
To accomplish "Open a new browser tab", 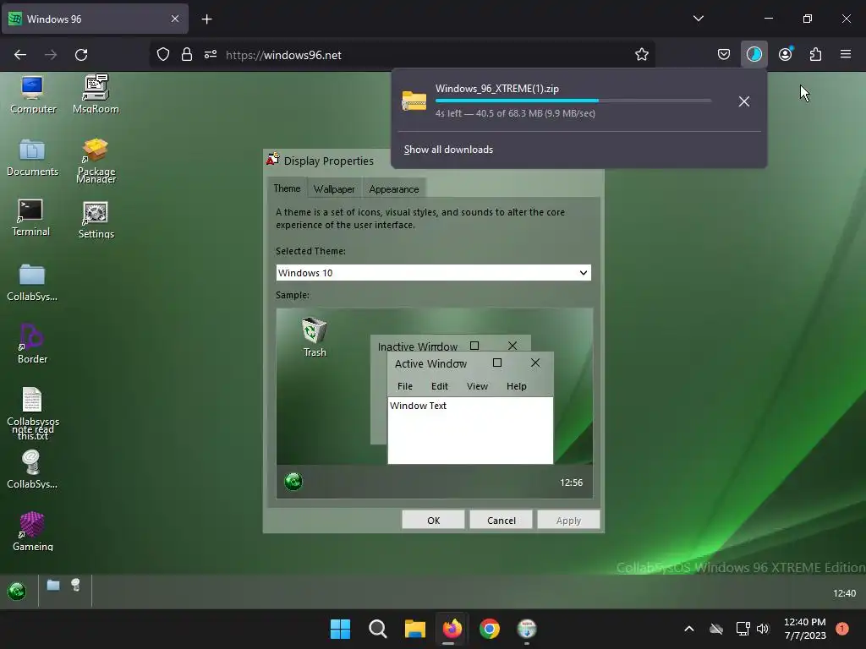I will [x=206, y=19].
